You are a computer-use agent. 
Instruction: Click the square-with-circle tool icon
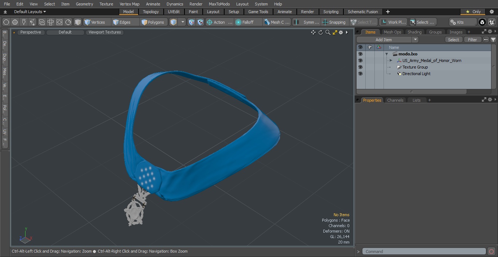pyautogui.click(x=59, y=22)
